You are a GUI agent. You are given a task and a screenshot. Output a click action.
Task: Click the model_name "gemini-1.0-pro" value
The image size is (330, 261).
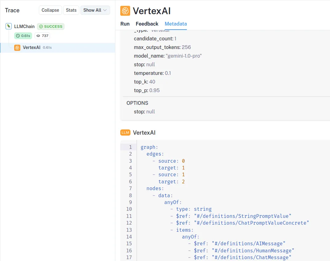coord(184,56)
